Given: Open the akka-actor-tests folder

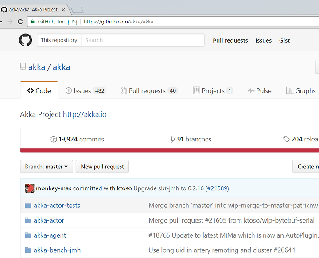Looking at the screenshot, I should point(57,205).
